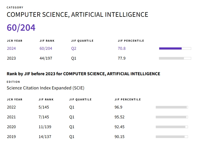Click the 44/197 rank value

46,58
